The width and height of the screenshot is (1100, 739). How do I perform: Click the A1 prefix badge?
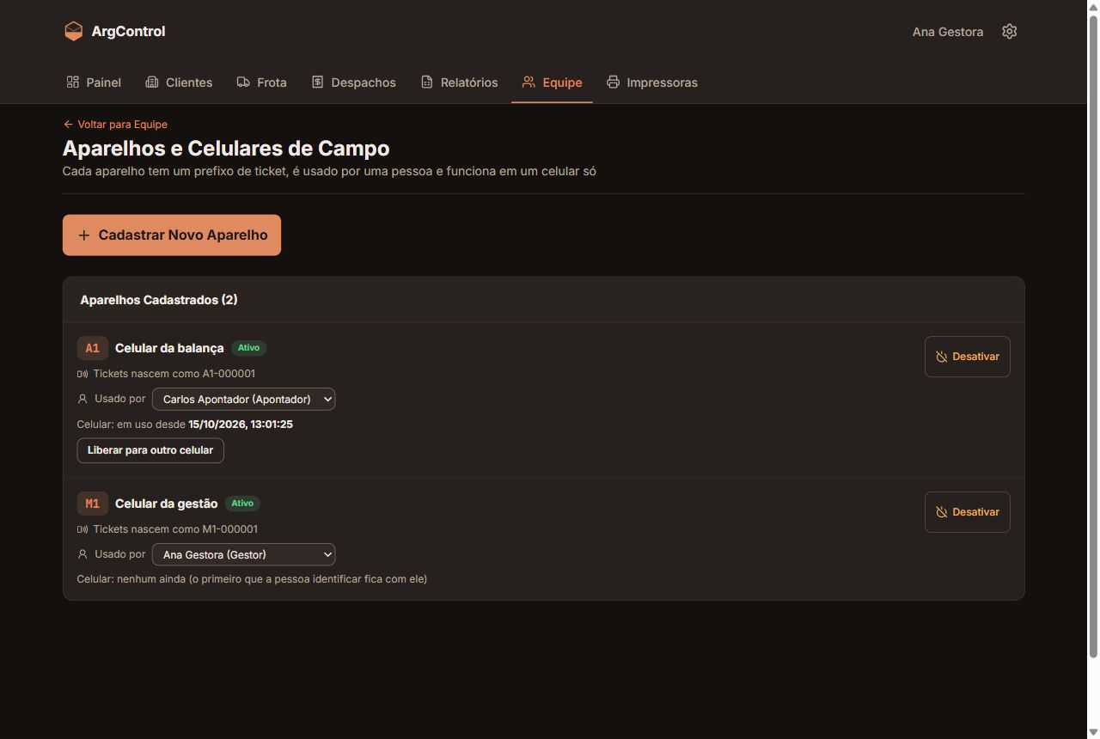click(92, 348)
